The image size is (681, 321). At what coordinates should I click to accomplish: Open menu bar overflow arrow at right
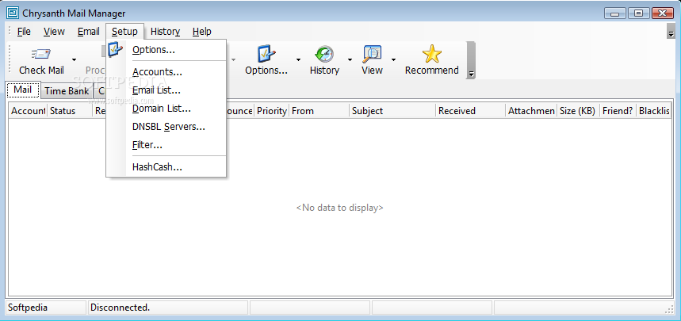point(671,31)
